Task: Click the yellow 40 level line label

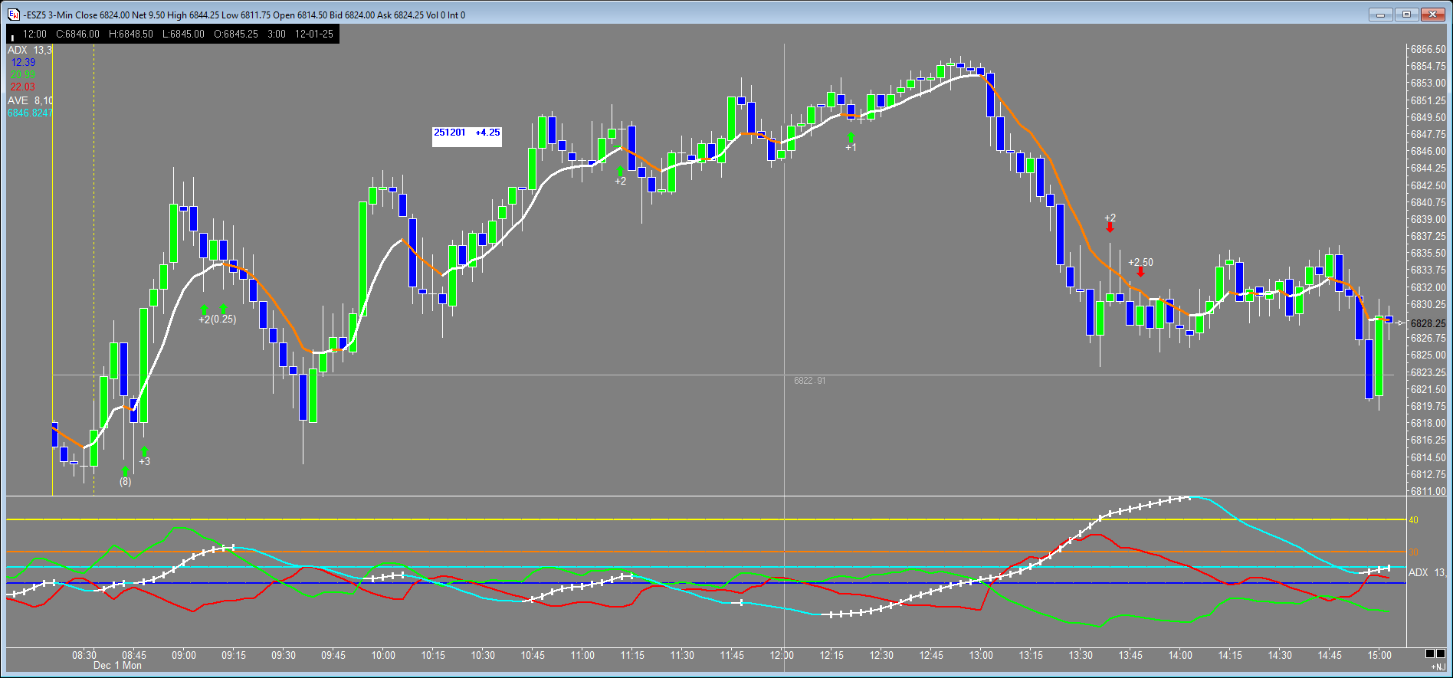Action: click(x=1413, y=520)
